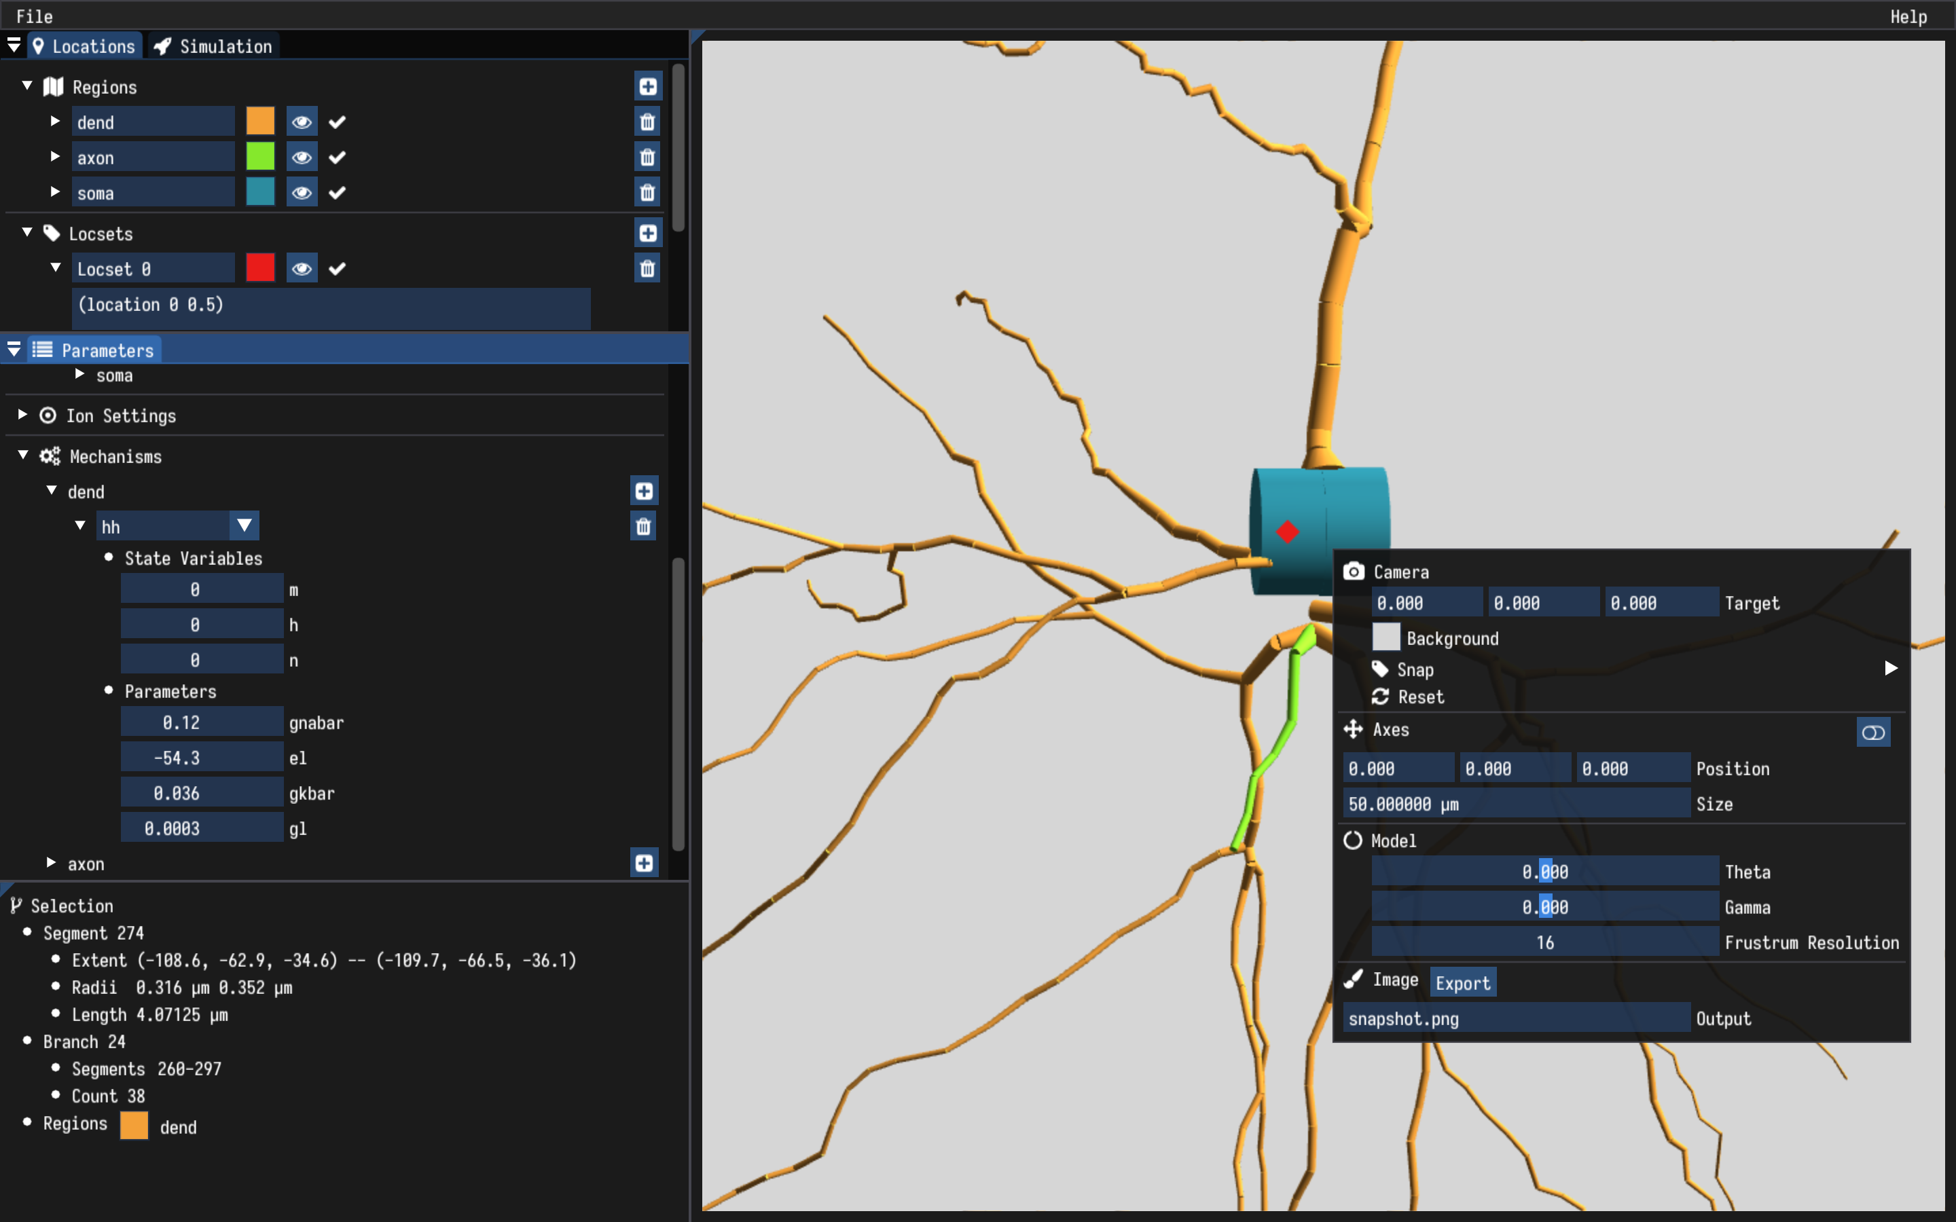Click Export button in Image panel
1956x1222 pixels.
tap(1460, 981)
